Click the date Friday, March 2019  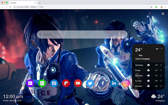click(x=12, y=101)
